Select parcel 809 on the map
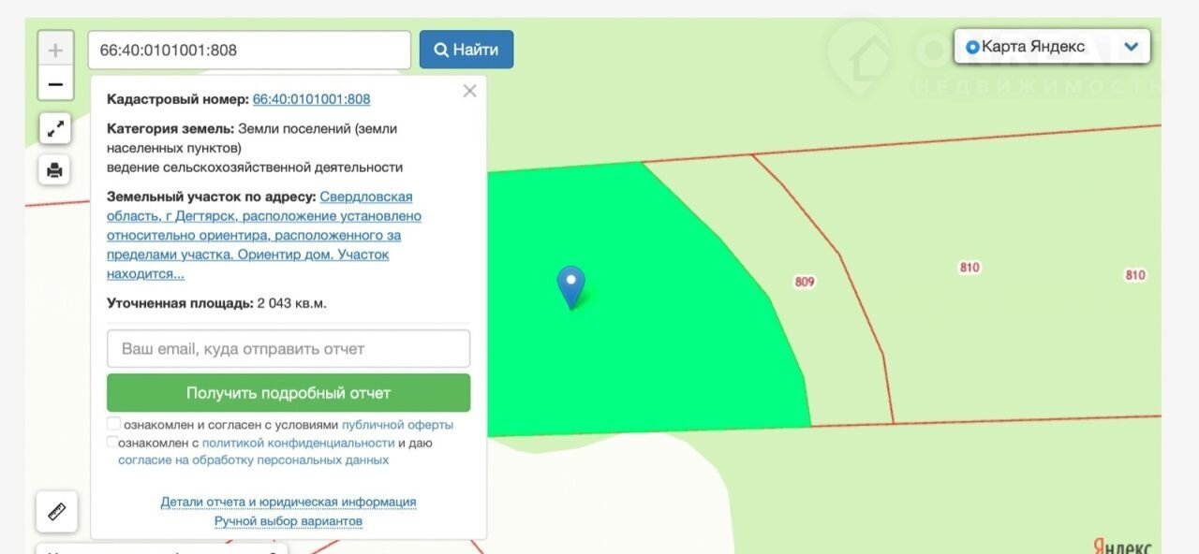 click(x=804, y=282)
